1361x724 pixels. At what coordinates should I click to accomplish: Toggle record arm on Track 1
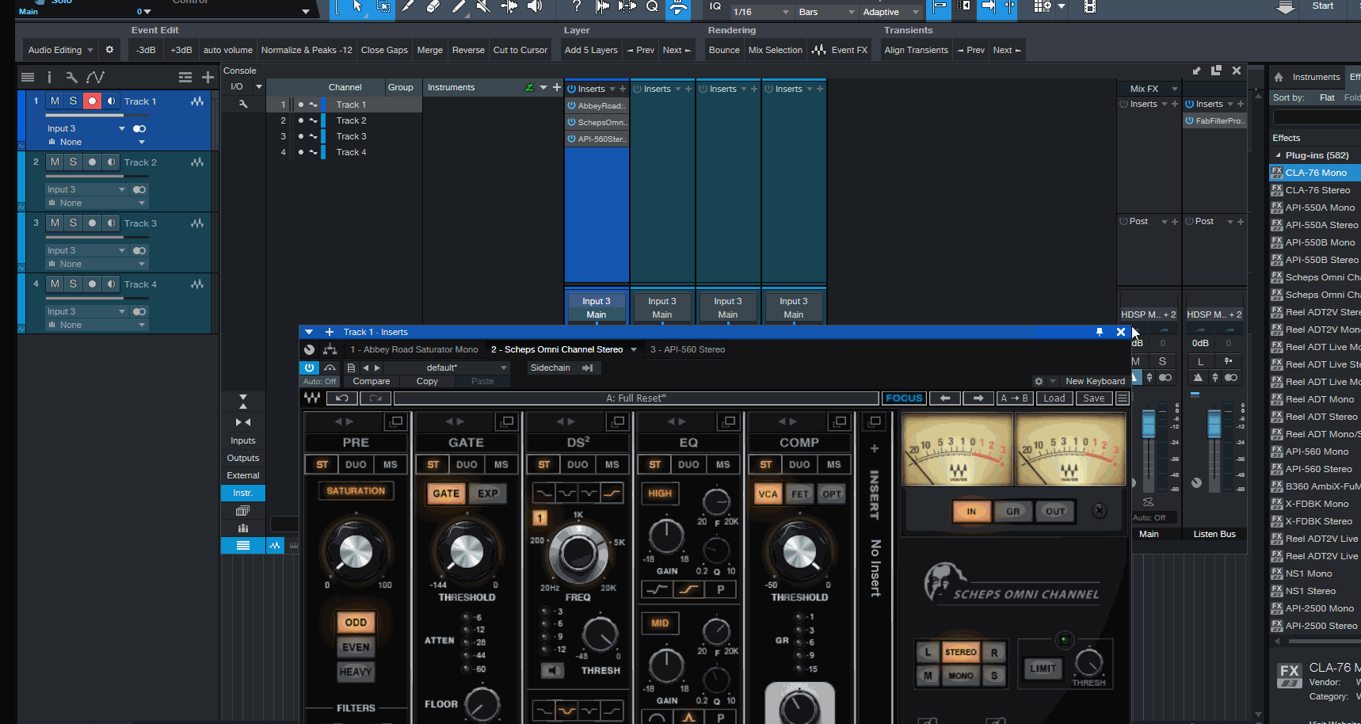pos(92,101)
